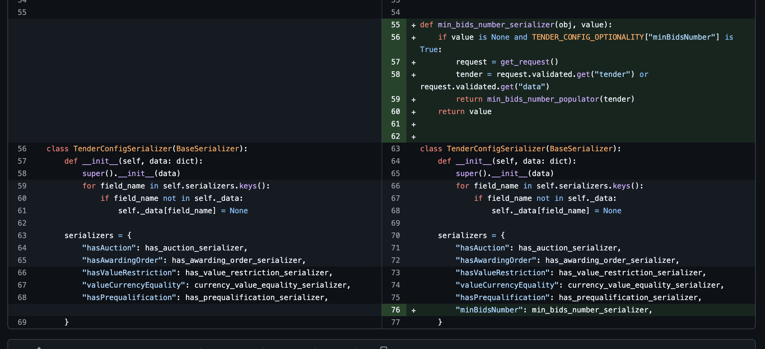Click 'self._data[field_name] = None' on new-file line 68

(x=556, y=211)
